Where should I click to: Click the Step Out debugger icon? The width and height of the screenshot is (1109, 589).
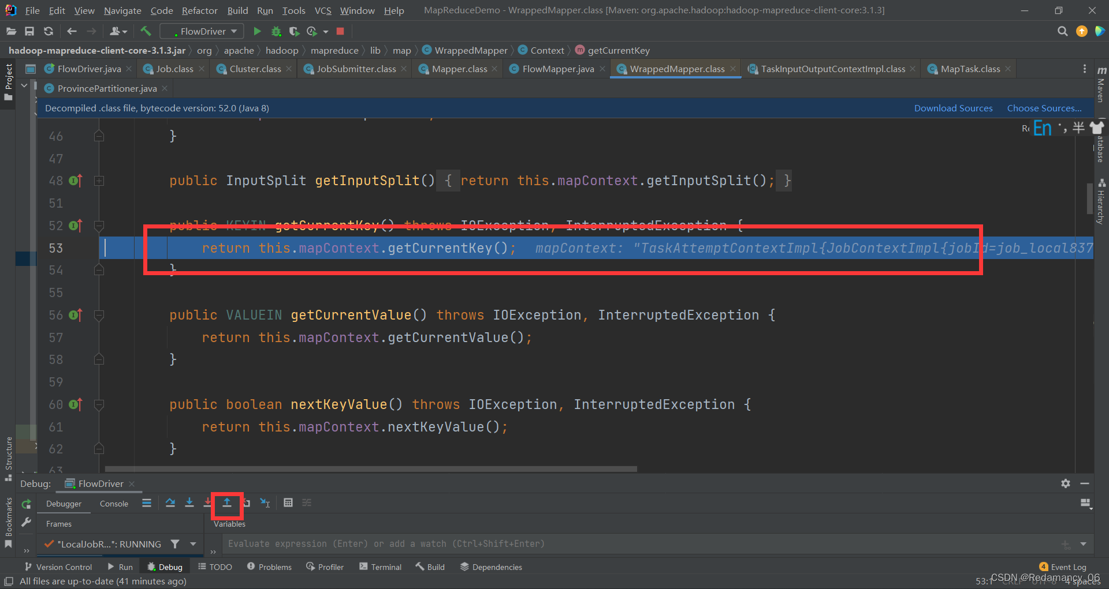[227, 502]
